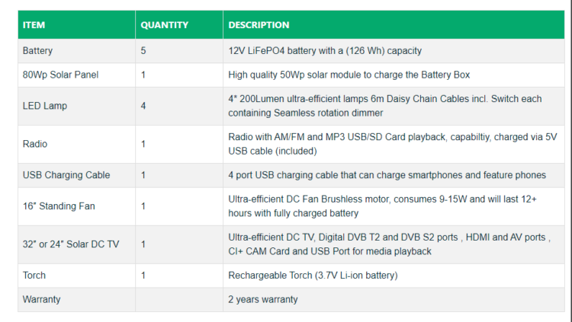Click the Warranty row label
572x322 pixels.
[42, 299]
